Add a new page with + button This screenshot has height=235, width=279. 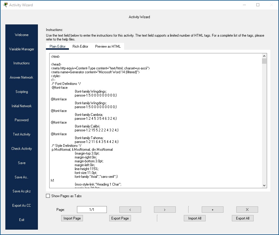coord(212,210)
